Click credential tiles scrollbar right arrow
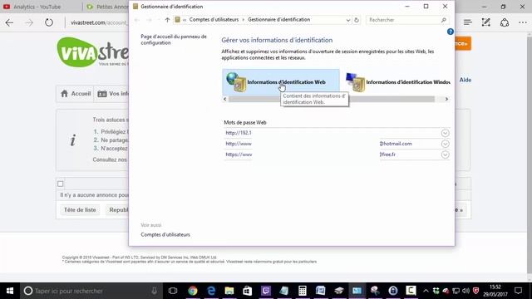The height and width of the screenshot is (299, 532). click(446, 99)
